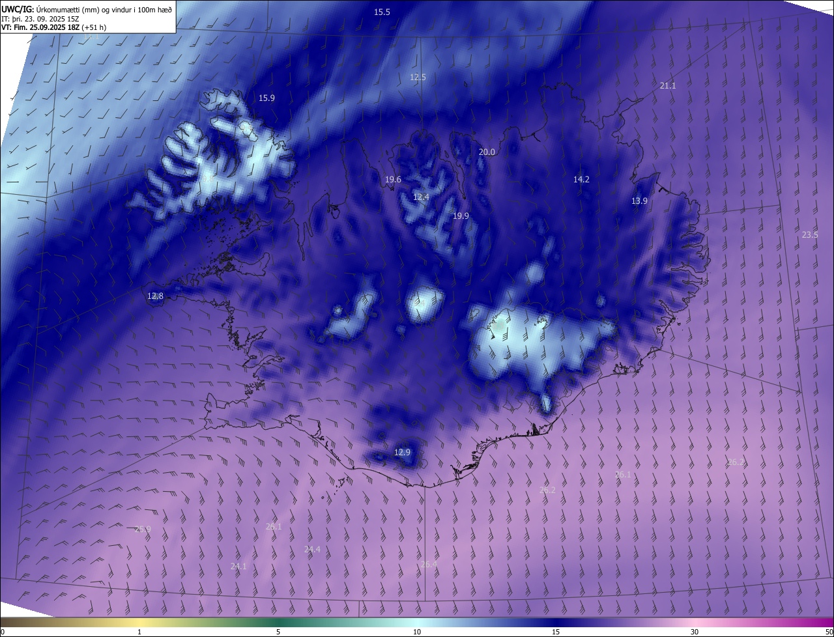Click the 15.5 value label
The width and height of the screenshot is (834, 637).
click(x=382, y=12)
